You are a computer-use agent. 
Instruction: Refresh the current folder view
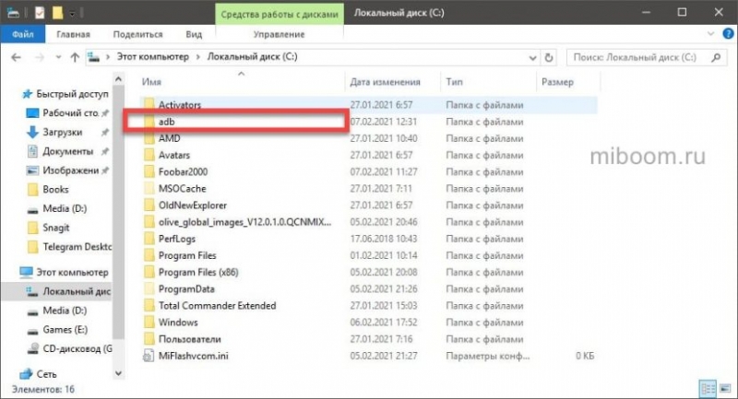coord(549,57)
